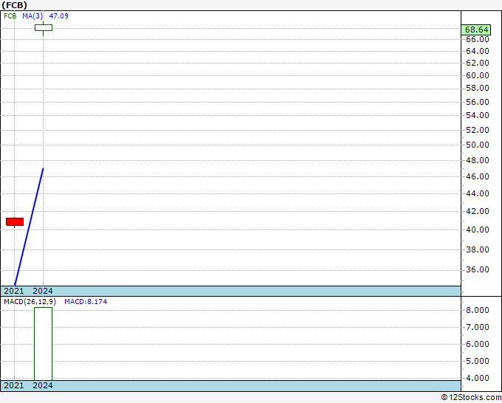
Task: Click the green 2024 candlestick
Action: [x=44, y=28]
